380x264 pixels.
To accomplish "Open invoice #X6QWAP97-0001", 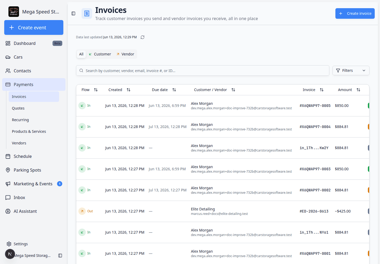I will (x=315, y=253).
